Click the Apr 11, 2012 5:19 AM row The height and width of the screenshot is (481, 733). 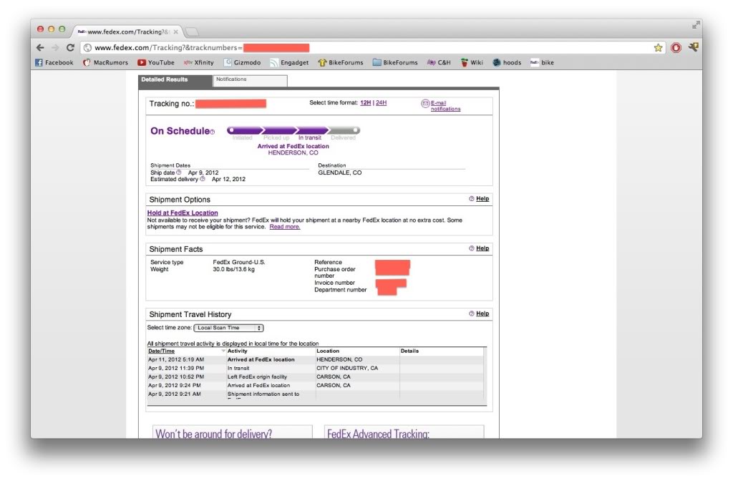click(316, 360)
